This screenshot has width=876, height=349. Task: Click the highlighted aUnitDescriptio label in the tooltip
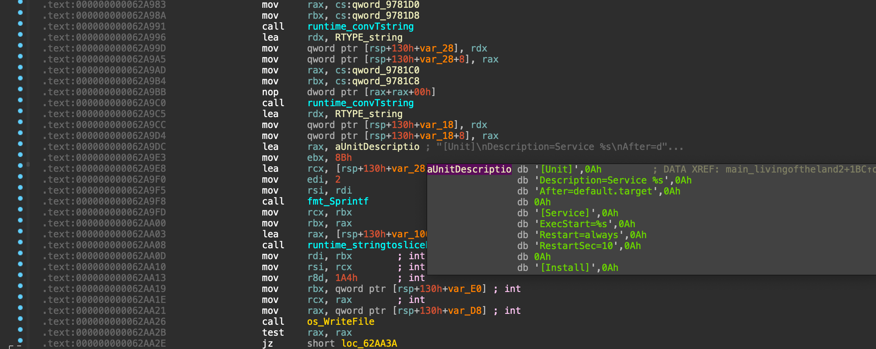469,169
